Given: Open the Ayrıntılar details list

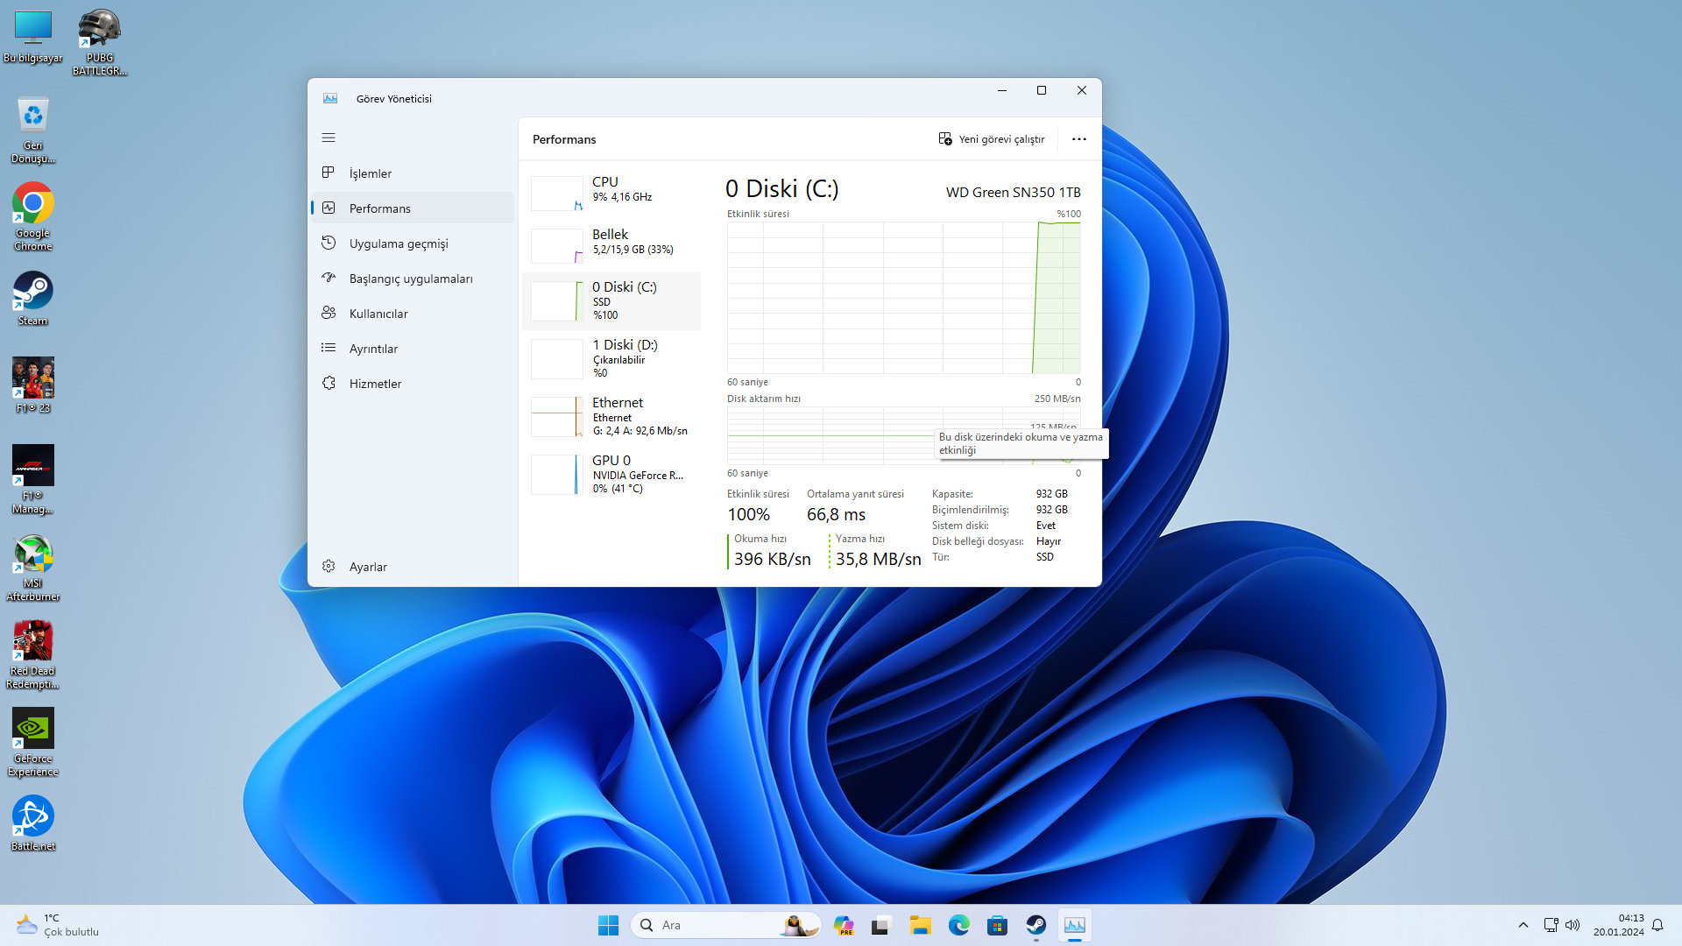Looking at the screenshot, I should (373, 349).
